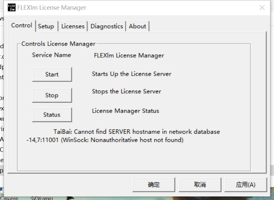
Task: Check the License Manager Status
Action: 52,115
